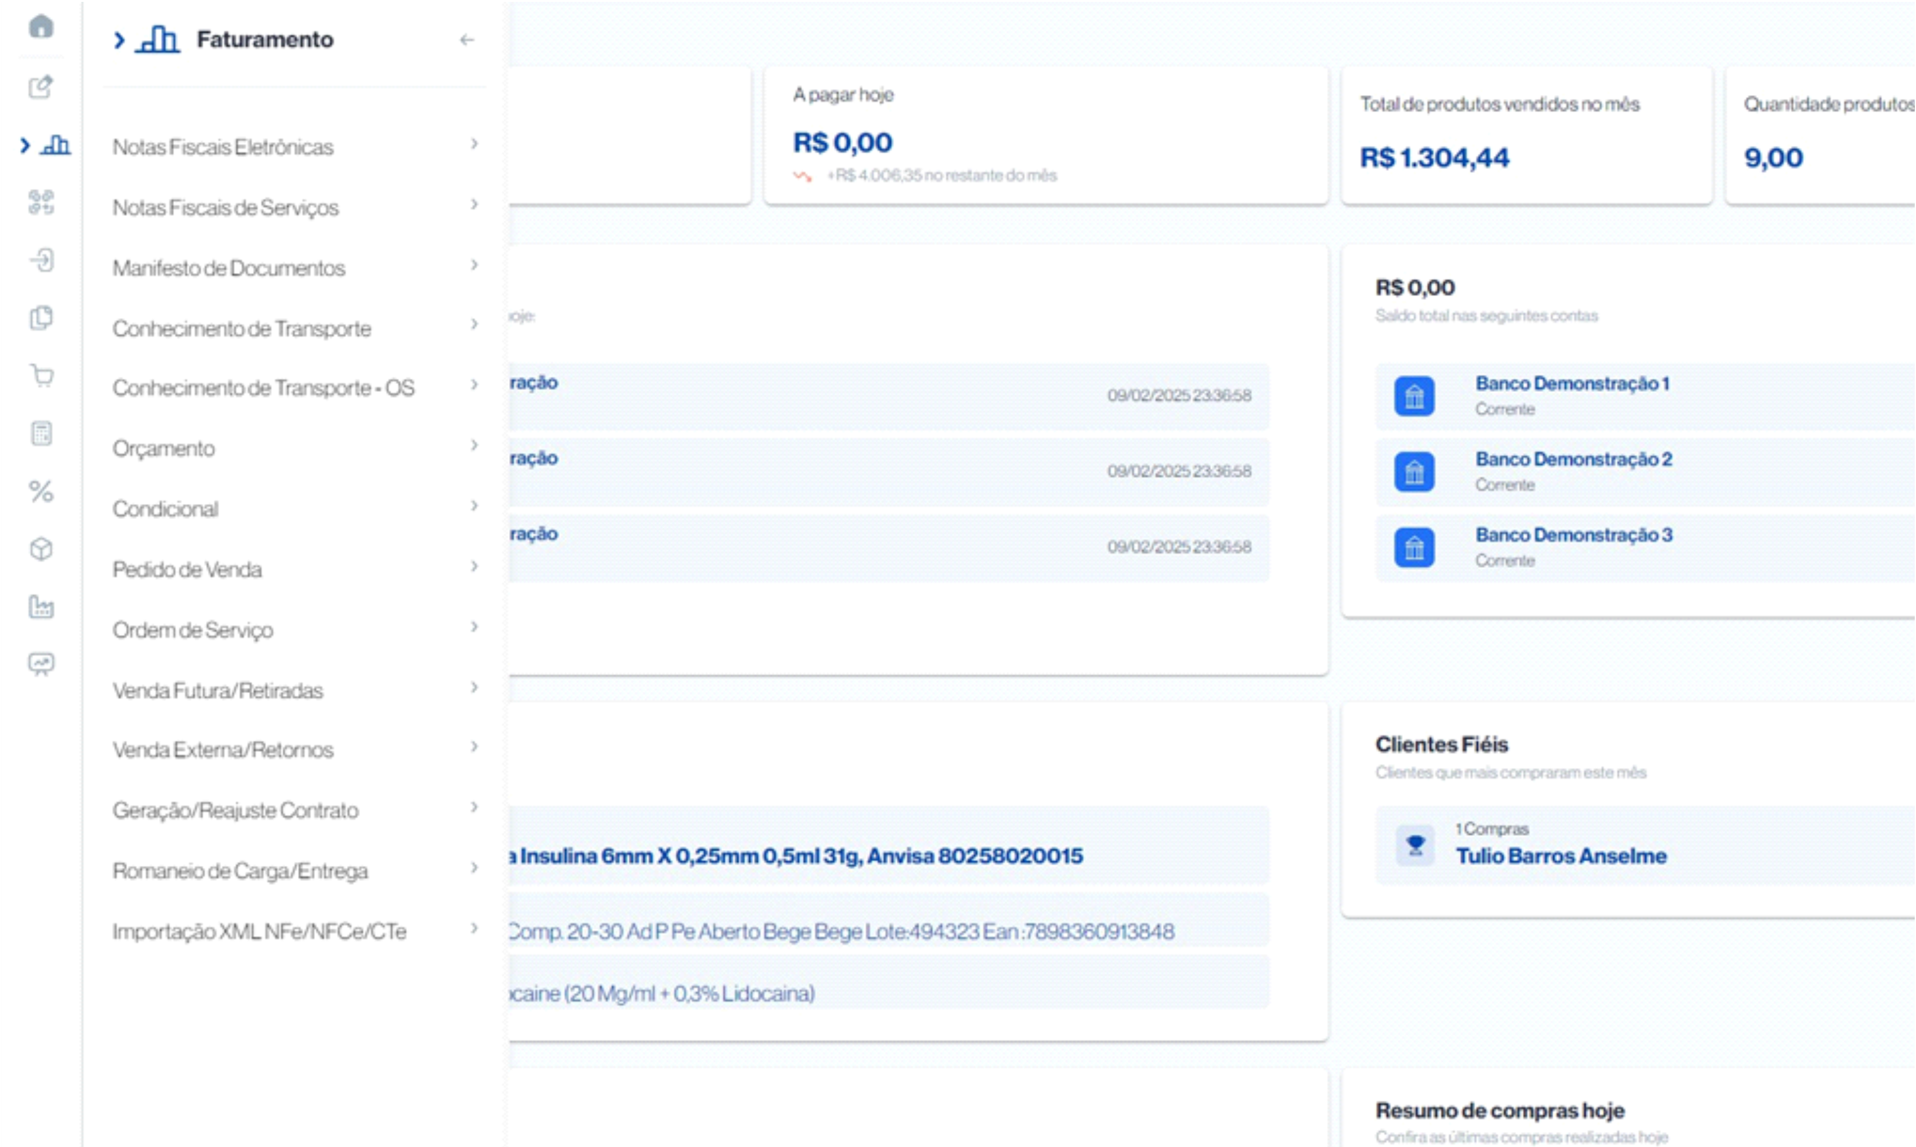Open the edit pencil sidebar icon

(x=41, y=86)
